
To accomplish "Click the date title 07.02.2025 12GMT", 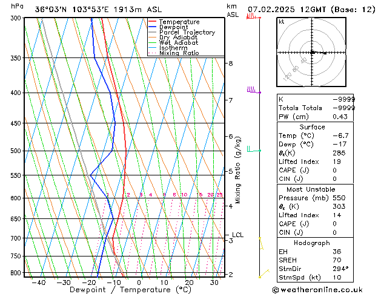I will [x=287, y=10].
